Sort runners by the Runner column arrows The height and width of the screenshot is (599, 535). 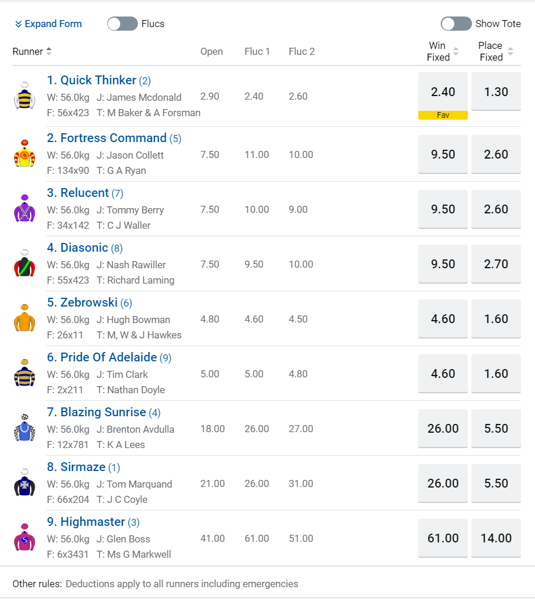[49, 51]
